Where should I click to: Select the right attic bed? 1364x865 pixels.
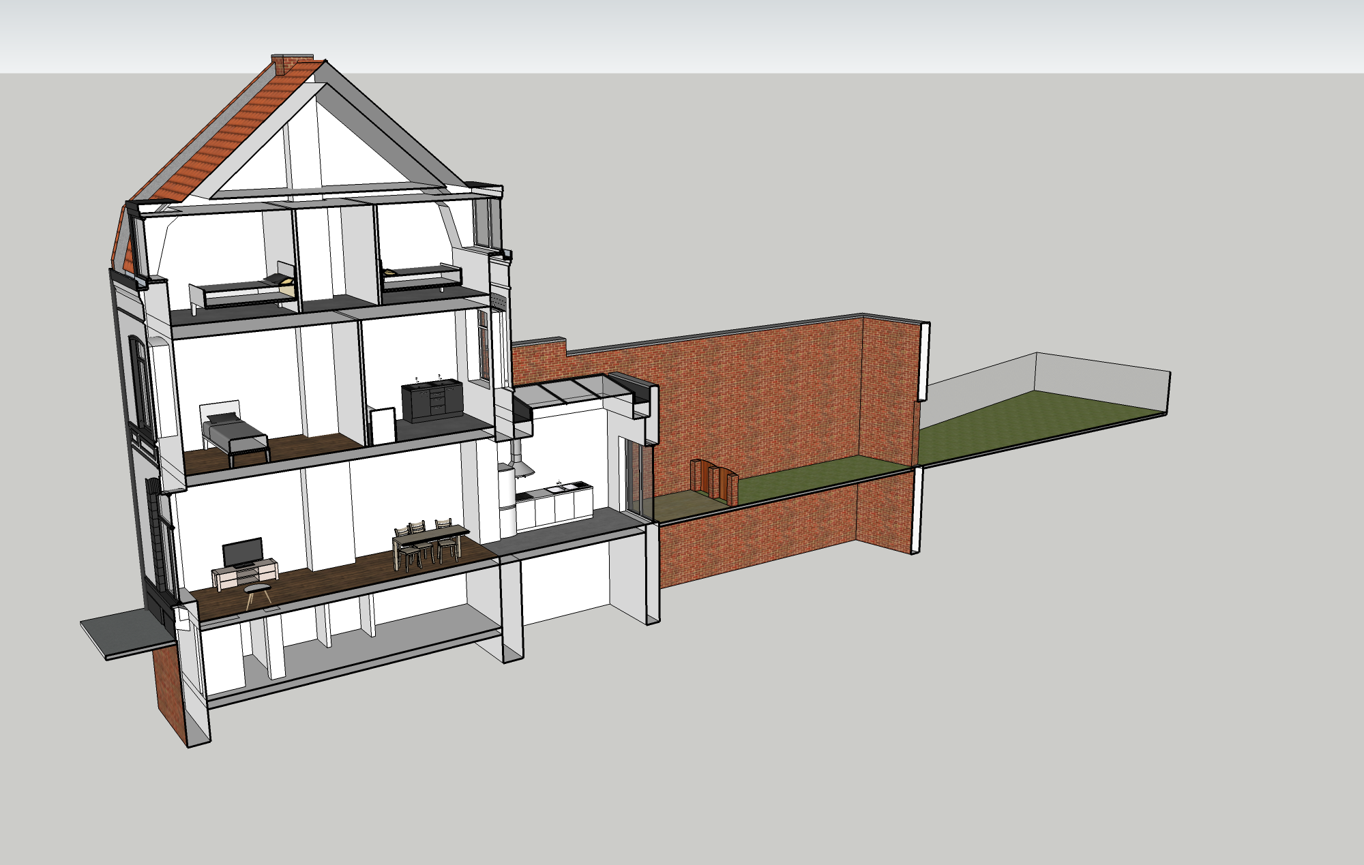click(x=421, y=279)
